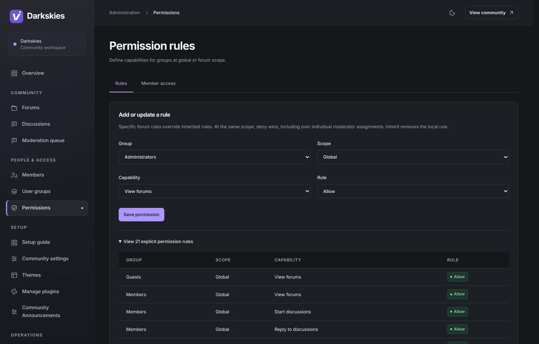
Task: Click the Permissions breadcrumb text
Action: [x=166, y=13]
